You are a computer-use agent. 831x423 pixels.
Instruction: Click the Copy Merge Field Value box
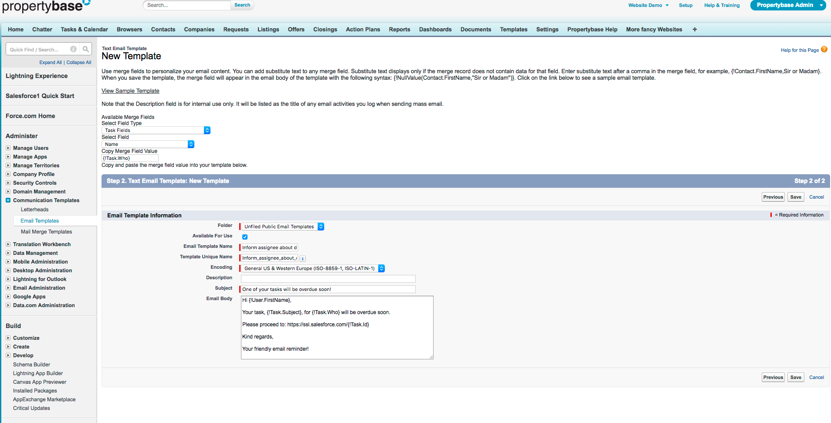click(130, 158)
